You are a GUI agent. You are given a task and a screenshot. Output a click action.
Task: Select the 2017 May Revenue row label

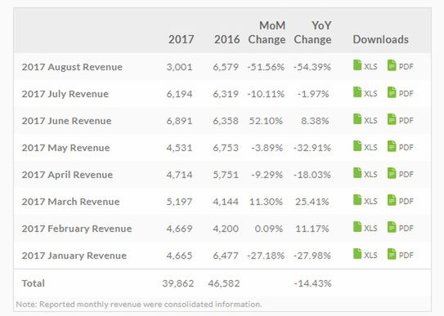click(65, 148)
